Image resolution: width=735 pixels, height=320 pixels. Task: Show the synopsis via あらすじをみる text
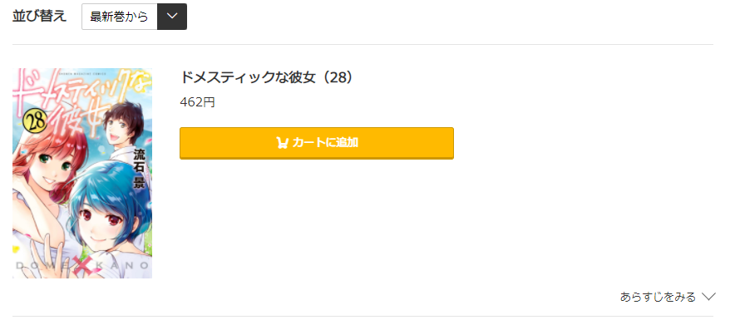pyautogui.click(x=658, y=297)
